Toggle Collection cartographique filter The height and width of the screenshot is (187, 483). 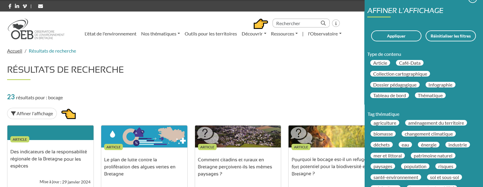400,74
